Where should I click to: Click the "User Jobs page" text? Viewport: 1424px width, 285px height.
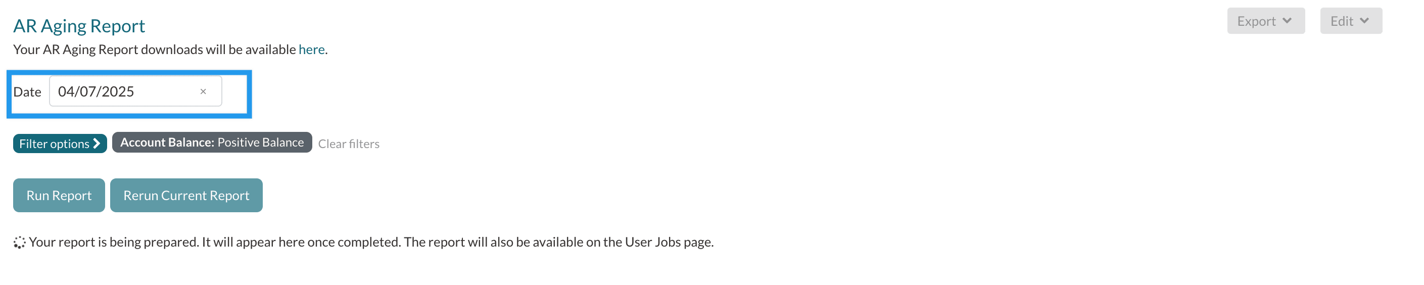(x=668, y=242)
